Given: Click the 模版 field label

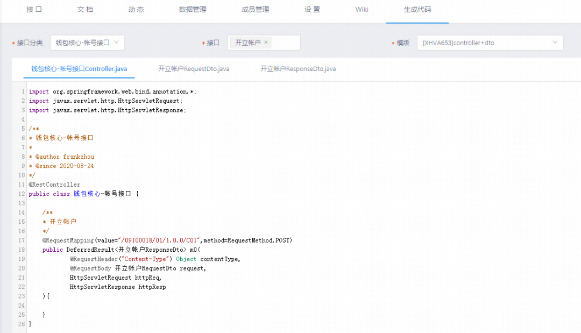Looking at the screenshot, I should (x=403, y=42).
